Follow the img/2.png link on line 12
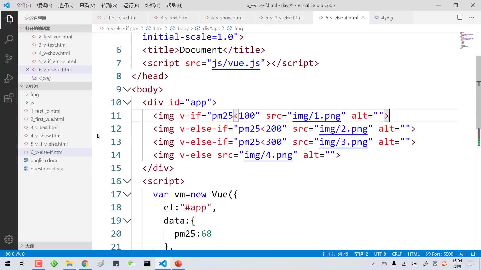481x270 pixels. pyautogui.click(x=343, y=129)
